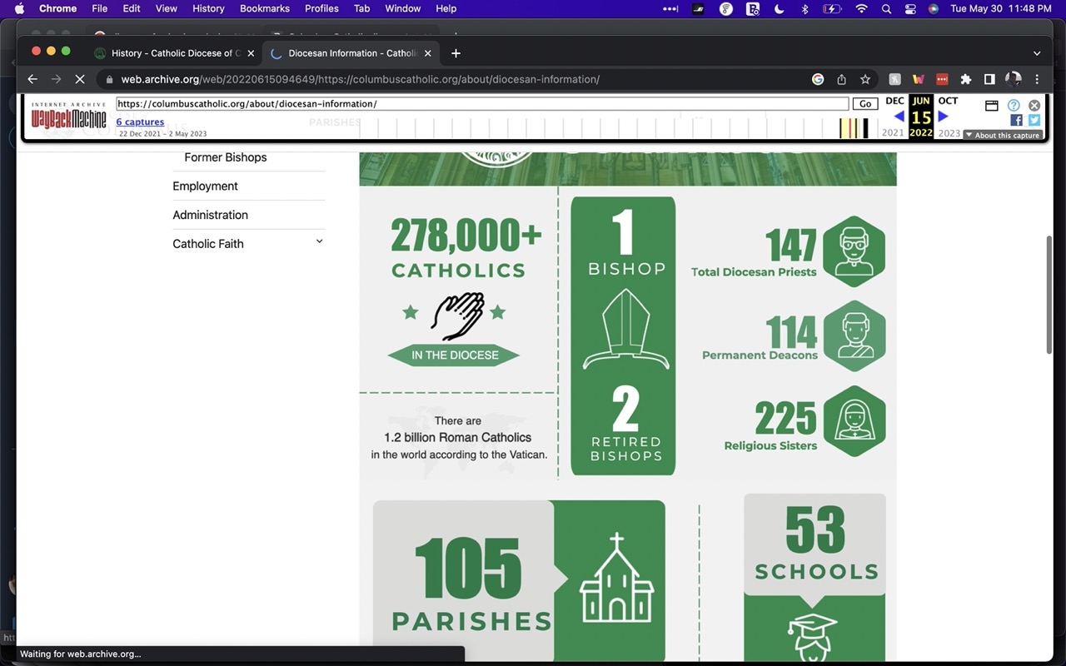Image resolution: width=1066 pixels, height=666 pixels.
Task: Open Spotlight search in menu bar
Action: click(x=886, y=8)
